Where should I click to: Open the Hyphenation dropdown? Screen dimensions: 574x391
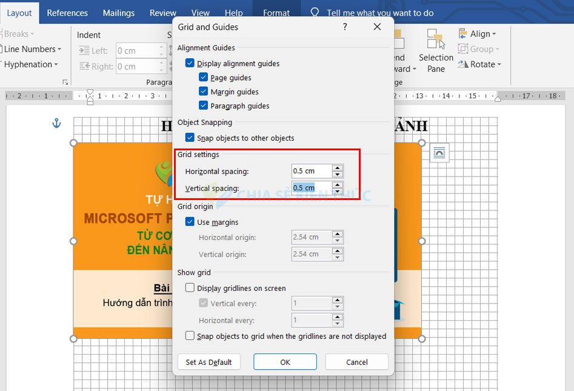pos(30,64)
